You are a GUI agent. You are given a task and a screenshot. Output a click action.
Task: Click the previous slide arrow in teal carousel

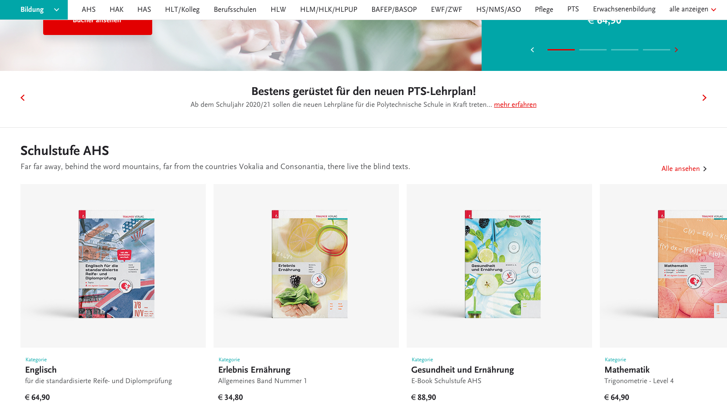pos(533,50)
